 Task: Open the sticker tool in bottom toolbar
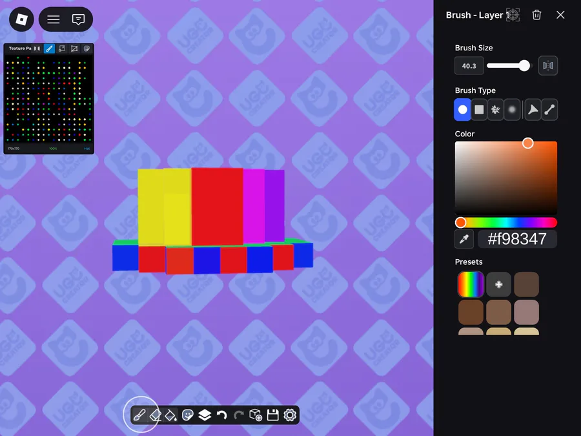(x=188, y=415)
